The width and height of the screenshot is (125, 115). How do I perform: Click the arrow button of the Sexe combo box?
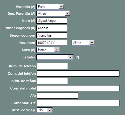point(57,50)
